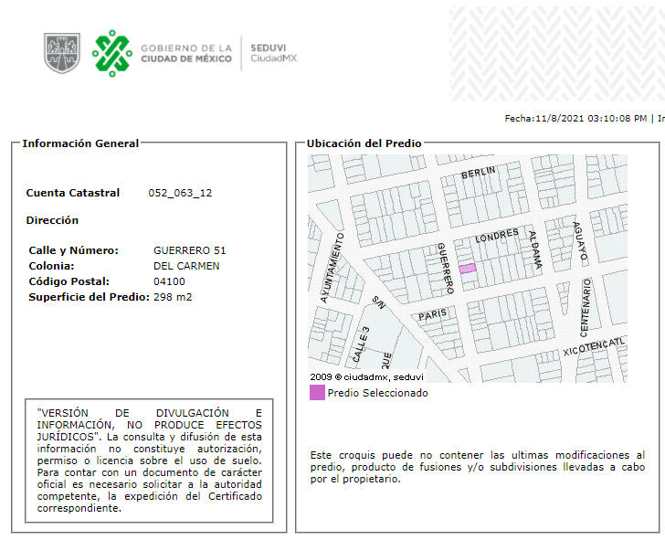The height and width of the screenshot is (540, 665).
Task: Select the cadastral account value 052_063_12
Action: click(180, 193)
